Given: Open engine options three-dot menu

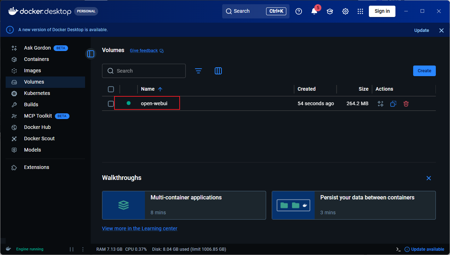Looking at the screenshot, I should [83, 249].
